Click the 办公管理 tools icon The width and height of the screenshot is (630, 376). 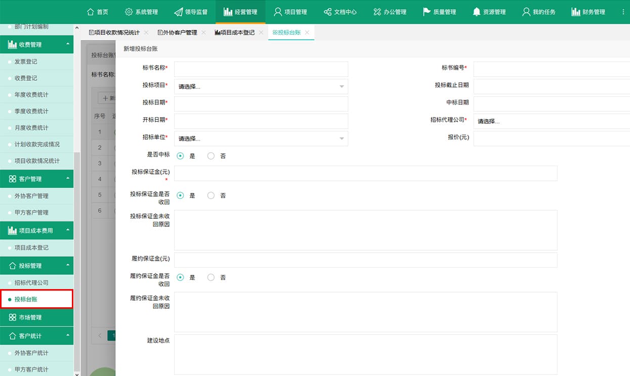[x=377, y=12]
